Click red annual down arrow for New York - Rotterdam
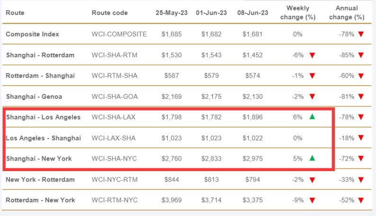The image size is (376, 216). [361, 180]
